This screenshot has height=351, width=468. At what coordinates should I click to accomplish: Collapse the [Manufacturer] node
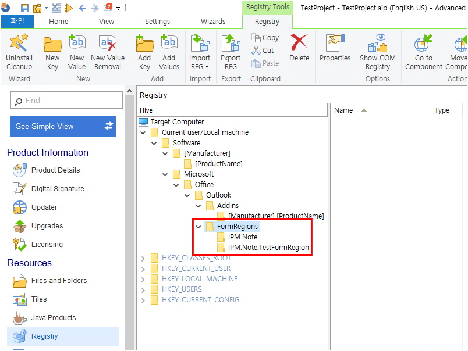(x=165, y=154)
